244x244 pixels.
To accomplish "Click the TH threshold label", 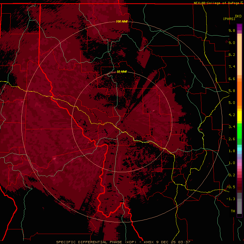I will tap(233, 211).
